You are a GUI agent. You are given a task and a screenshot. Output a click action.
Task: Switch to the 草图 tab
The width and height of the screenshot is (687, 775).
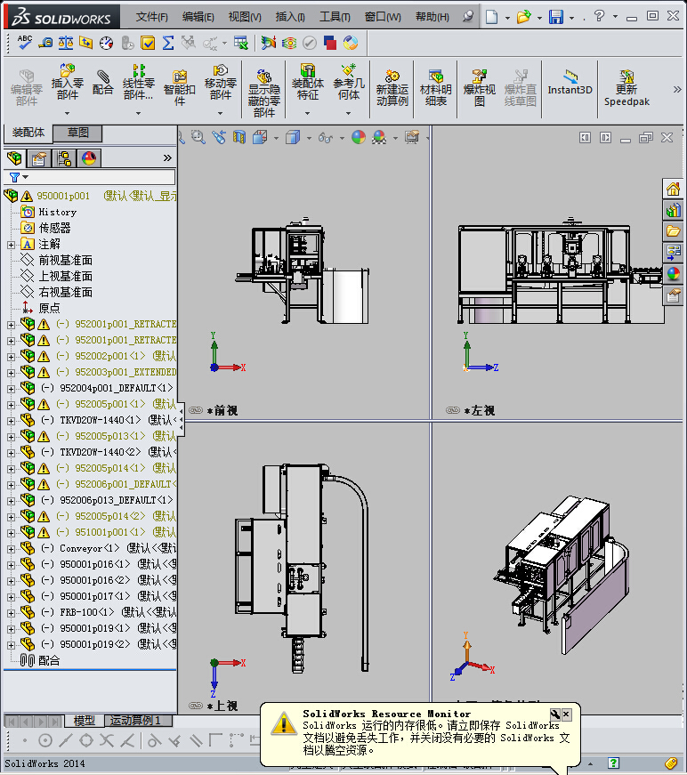click(77, 133)
